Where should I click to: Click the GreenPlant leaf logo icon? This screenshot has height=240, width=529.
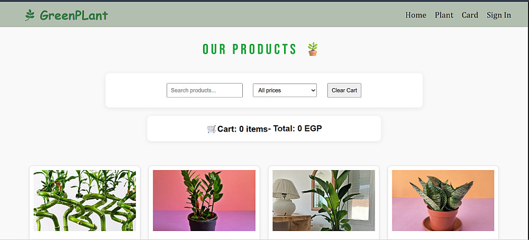click(x=30, y=15)
